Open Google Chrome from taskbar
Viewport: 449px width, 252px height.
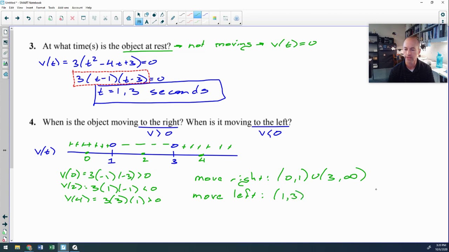[x=29, y=247]
